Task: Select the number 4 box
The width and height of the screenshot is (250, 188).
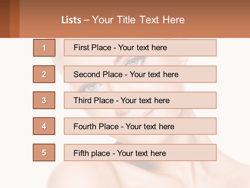Action: [x=44, y=126]
